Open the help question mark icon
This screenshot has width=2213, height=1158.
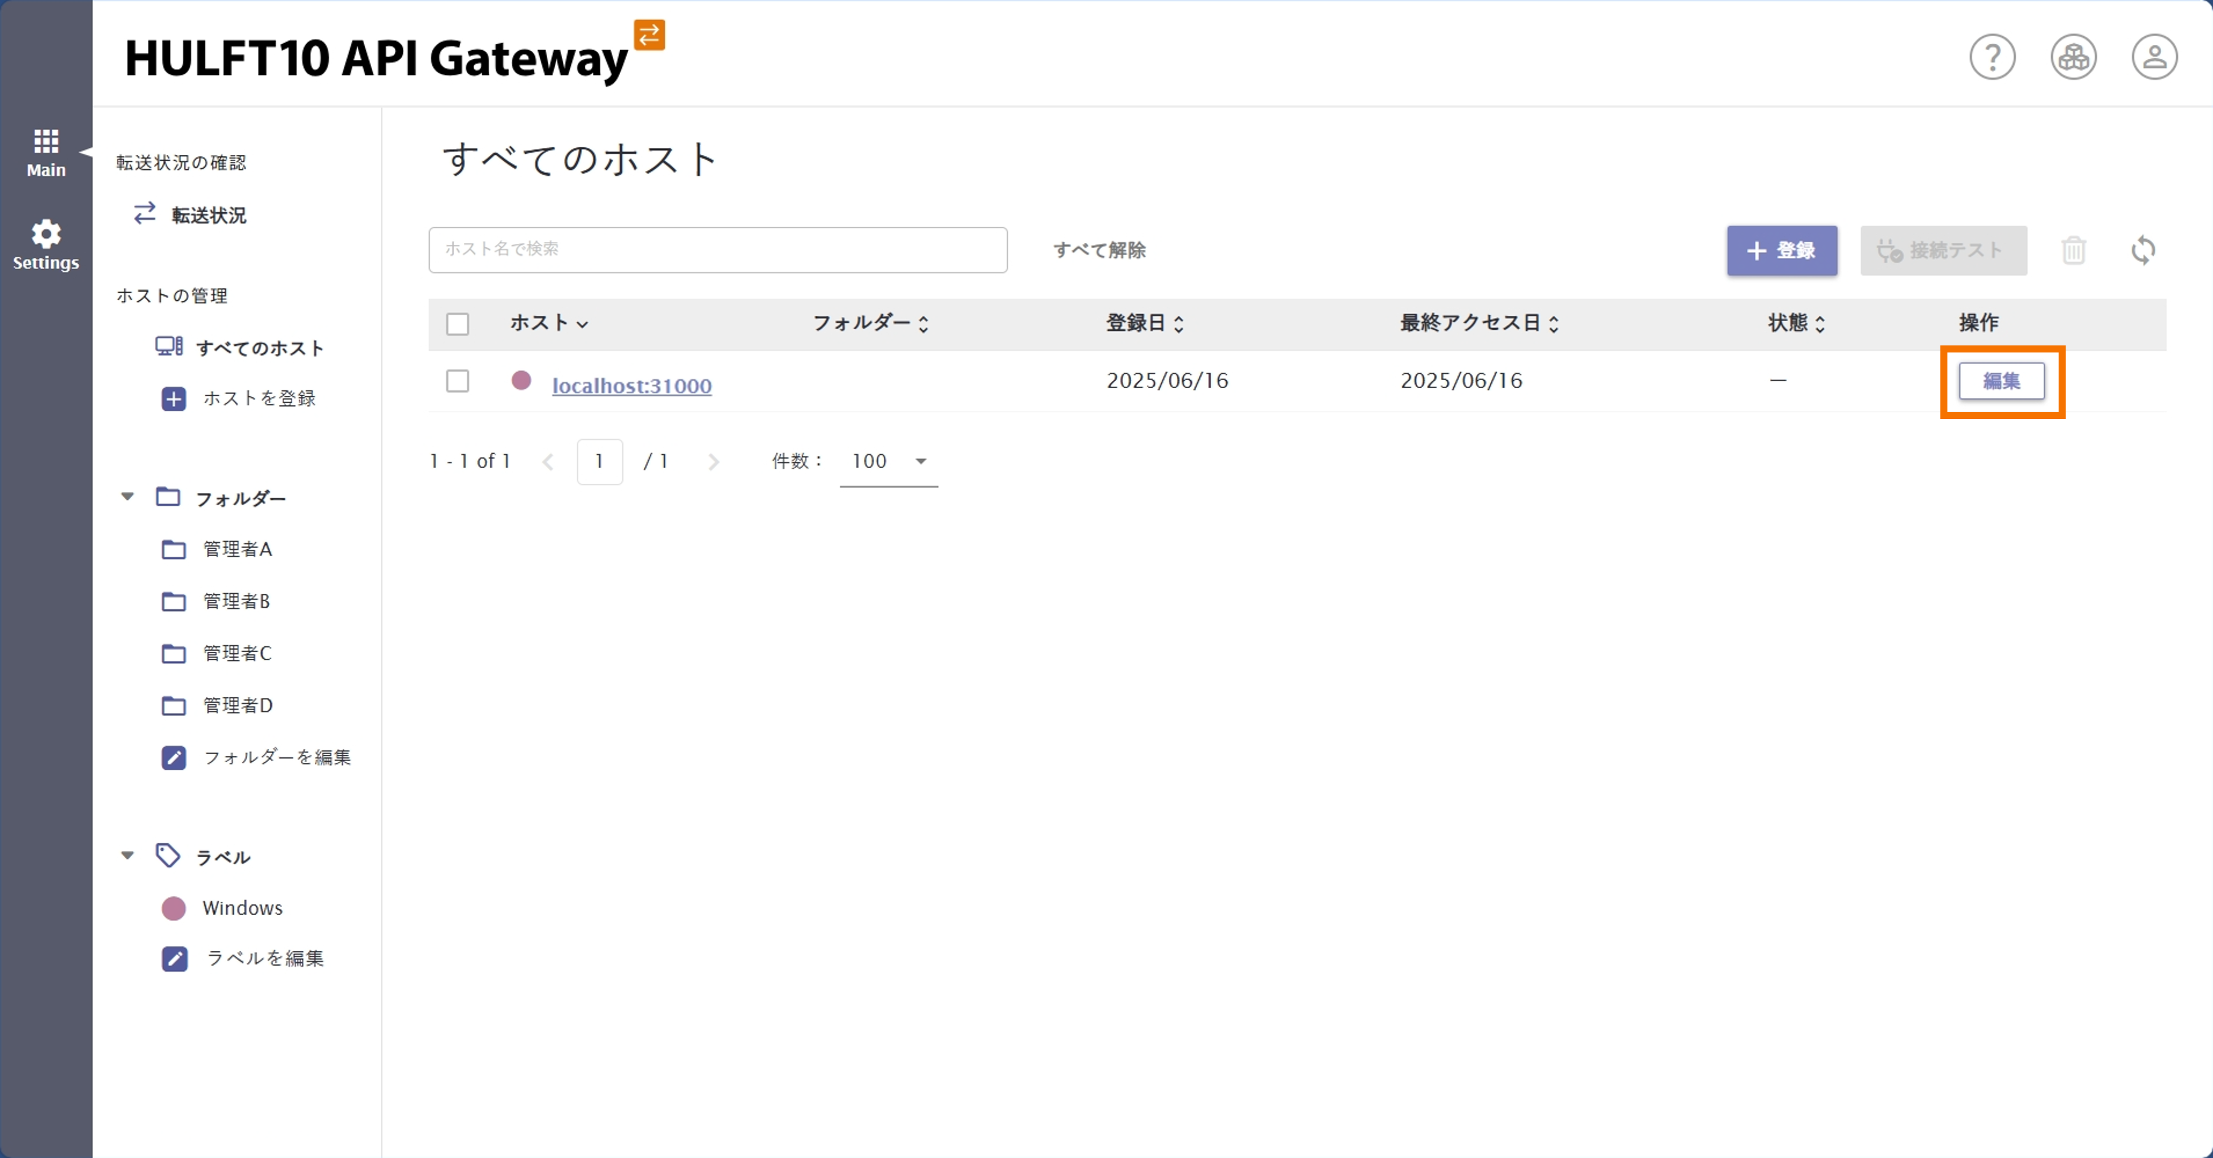click(1992, 57)
